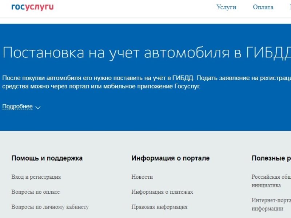Screen dimensions: 291x218
Task: Open Информация о платежах link
Action: [x=162, y=192]
